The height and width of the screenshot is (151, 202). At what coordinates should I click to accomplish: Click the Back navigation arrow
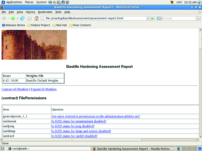[4, 18]
